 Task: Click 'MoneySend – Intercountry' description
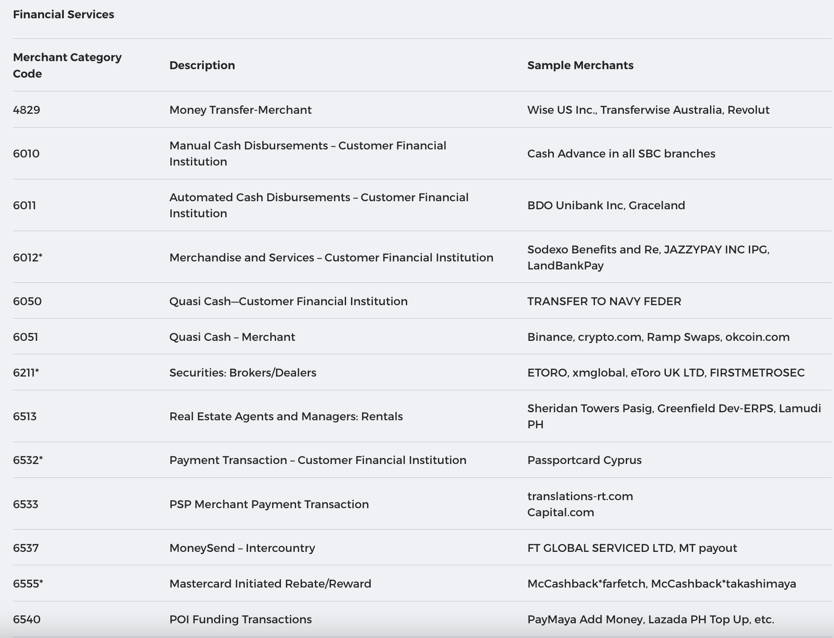pos(242,548)
